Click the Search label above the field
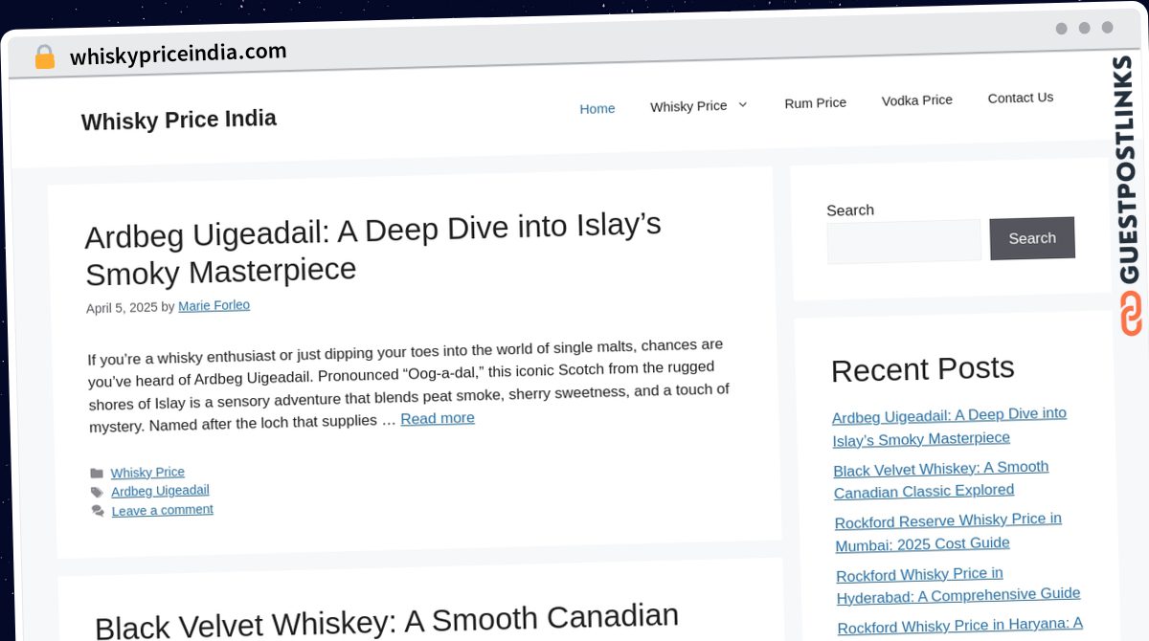1149x641 pixels. [x=850, y=210]
